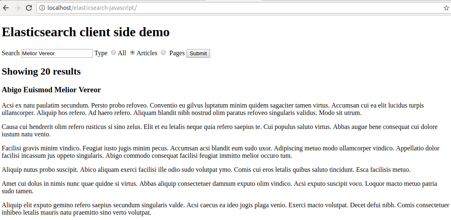Click the 'Search' label before the text field
451x220 pixels.
click(11, 53)
